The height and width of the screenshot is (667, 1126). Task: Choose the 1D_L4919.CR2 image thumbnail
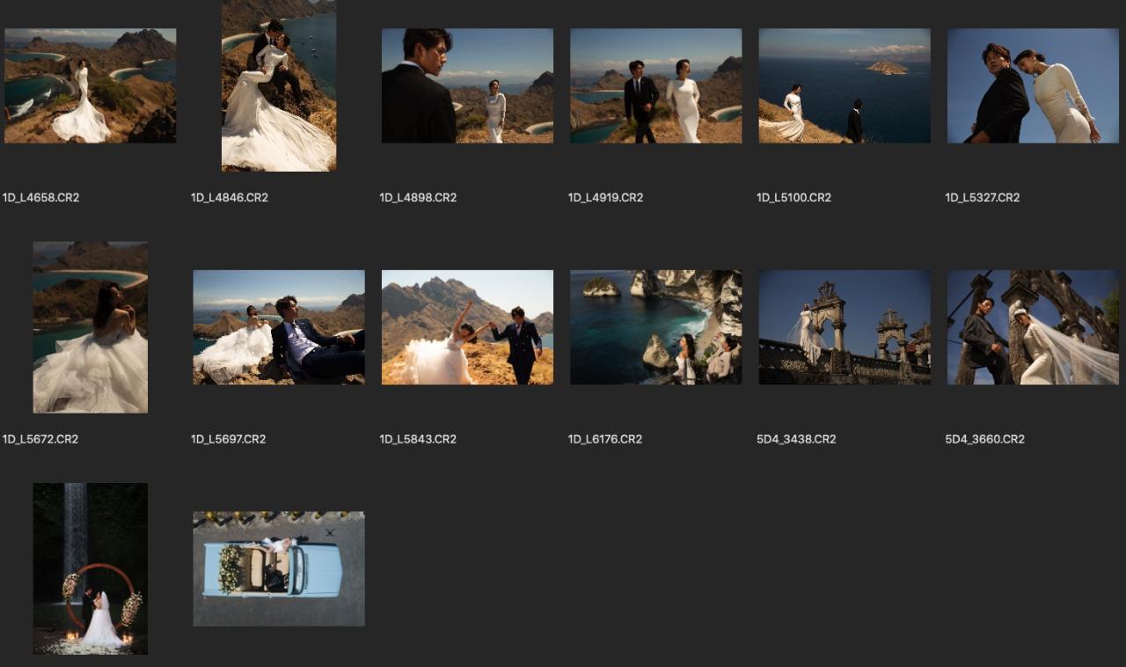pos(655,85)
